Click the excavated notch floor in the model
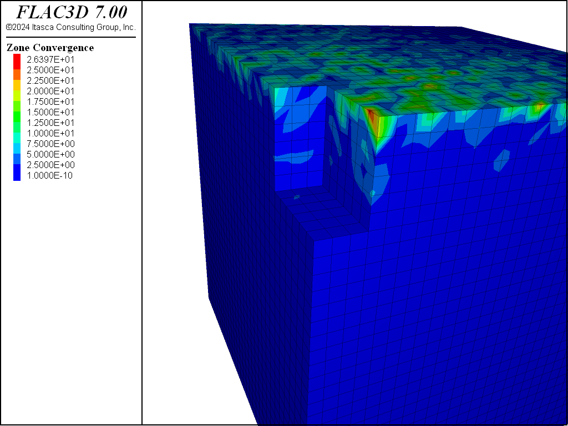Image resolution: width=568 pixels, height=426 pixels. pos(322,212)
